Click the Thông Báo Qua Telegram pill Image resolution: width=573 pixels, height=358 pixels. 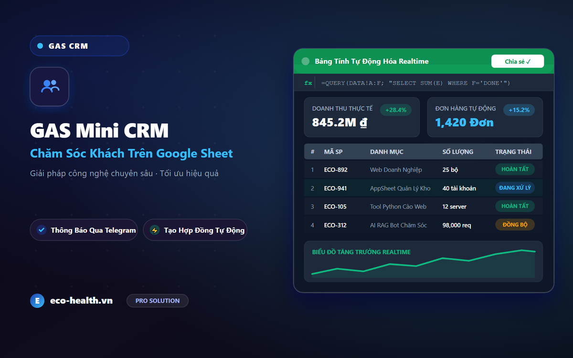pyautogui.click(x=84, y=230)
